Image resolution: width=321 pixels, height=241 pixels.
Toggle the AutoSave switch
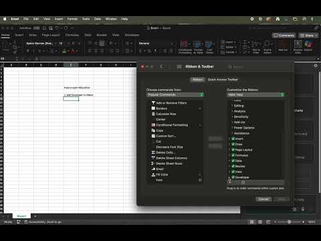[x=37, y=28]
